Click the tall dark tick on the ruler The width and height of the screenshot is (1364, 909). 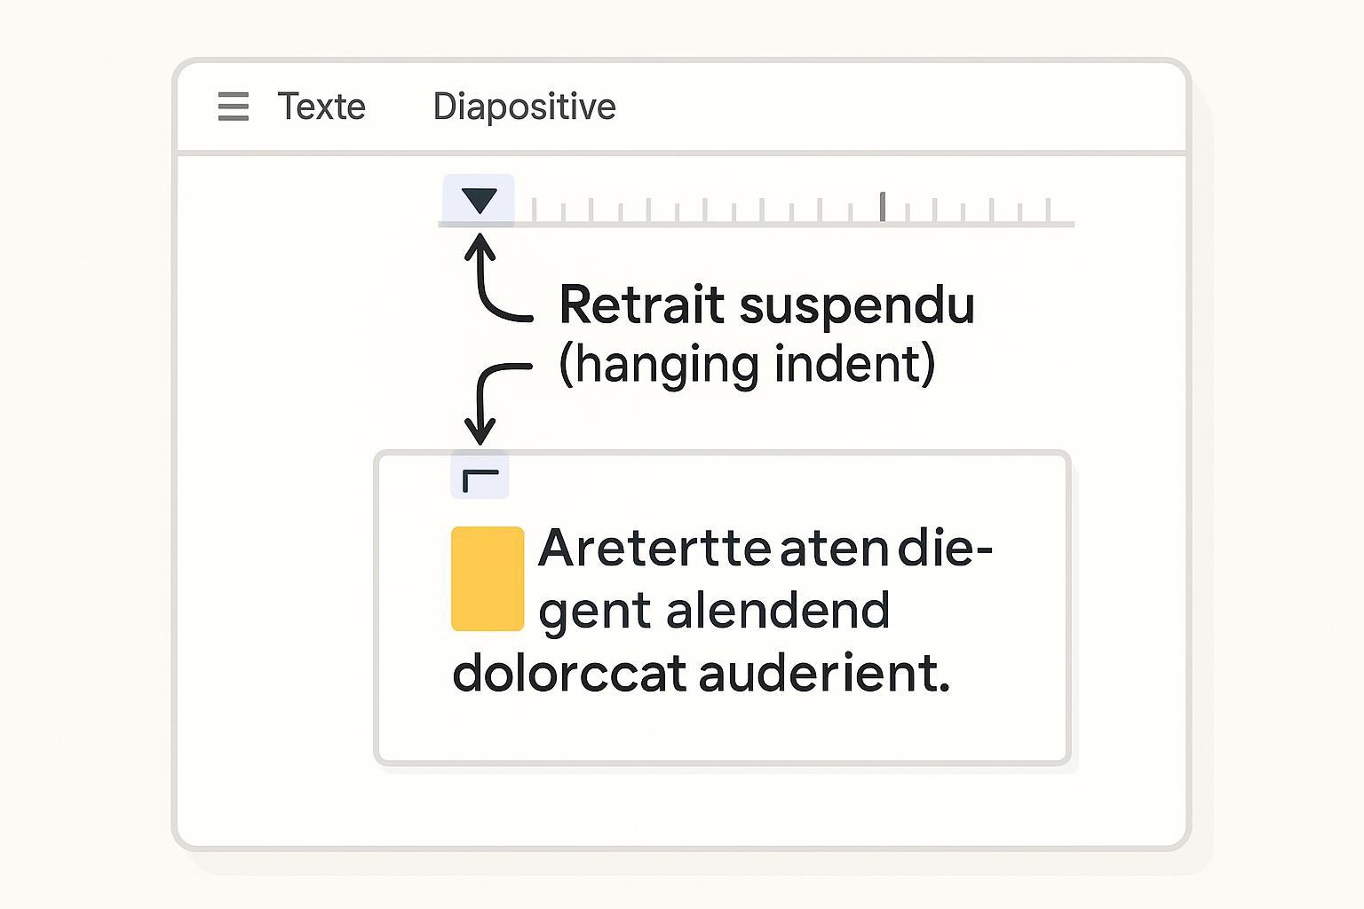coord(883,206)
